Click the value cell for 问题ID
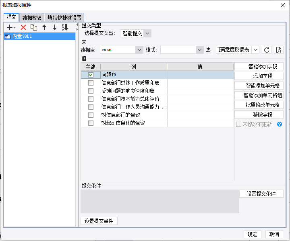290x241 pixels. (x=201, y=75)
